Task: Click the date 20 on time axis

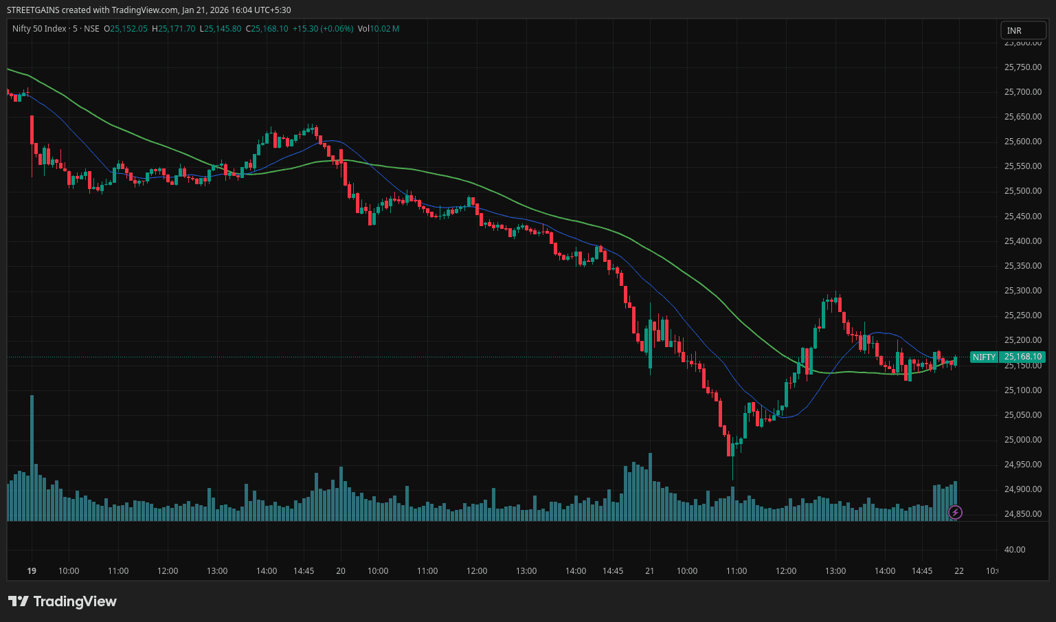Action: click(x=341, y=571)
